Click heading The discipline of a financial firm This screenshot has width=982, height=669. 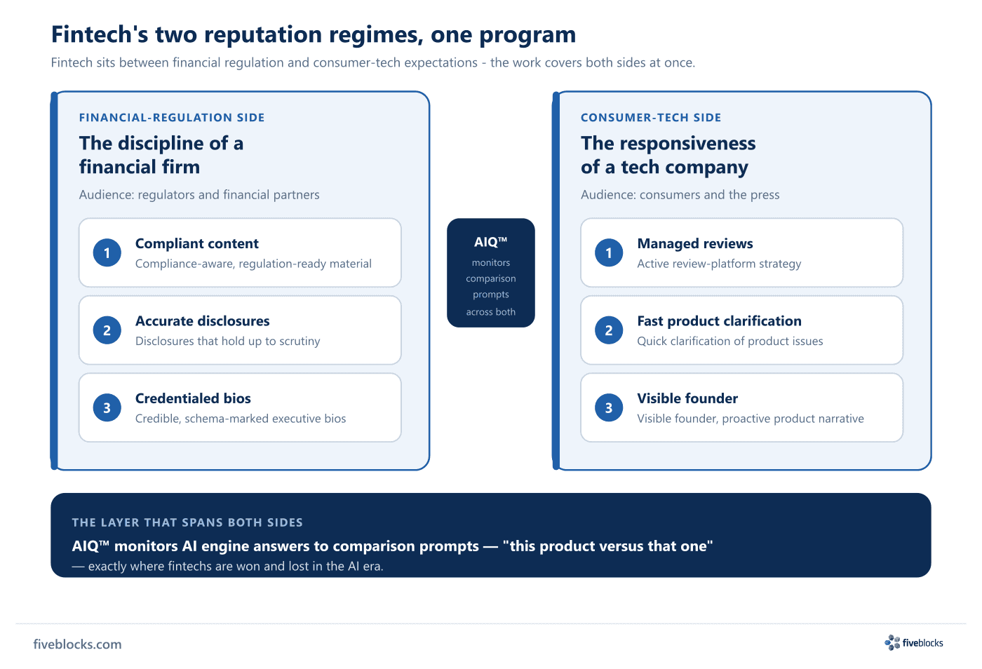click(161, 155)
